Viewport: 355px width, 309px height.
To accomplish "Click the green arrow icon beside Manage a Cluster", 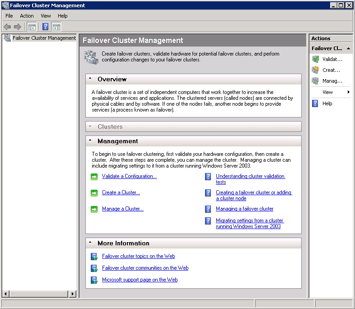I will pos(94,209).
